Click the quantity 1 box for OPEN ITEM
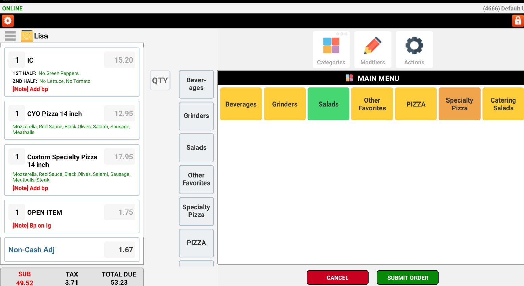 [x=17, y=212]
